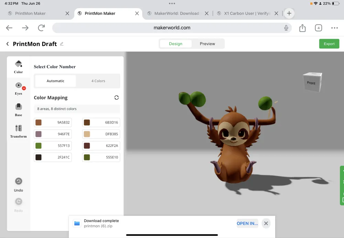The image size is (344, 238).
Task: Open the browser more options menu
Action: [x=334, y=28]
